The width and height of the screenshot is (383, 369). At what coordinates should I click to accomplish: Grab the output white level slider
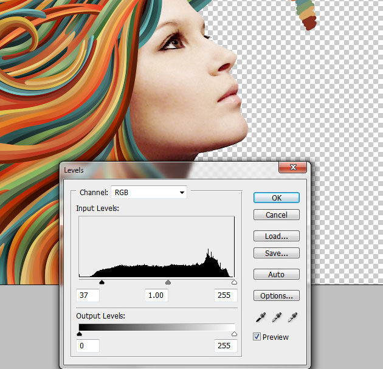[x=234, y=334]
